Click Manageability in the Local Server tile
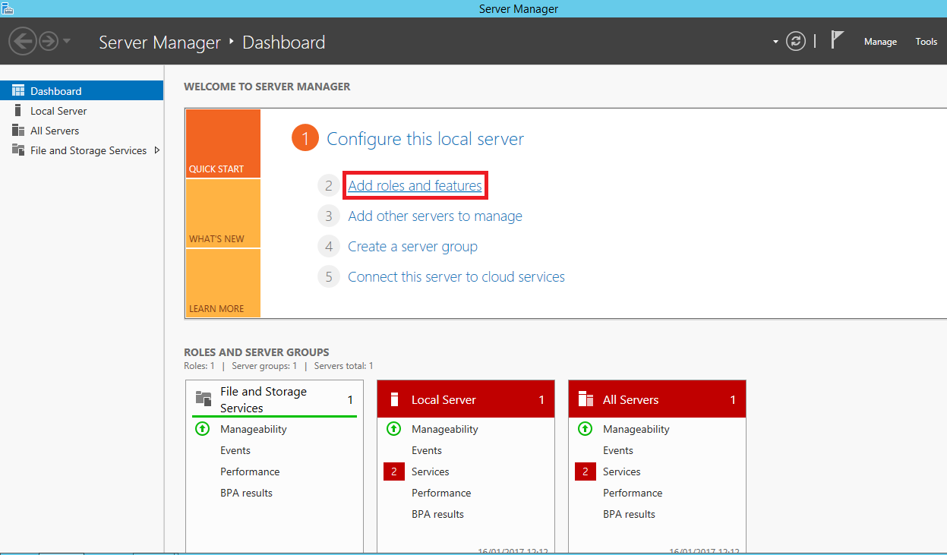The width and height of the screenshot is (947, 555). (x=445, y=429)
